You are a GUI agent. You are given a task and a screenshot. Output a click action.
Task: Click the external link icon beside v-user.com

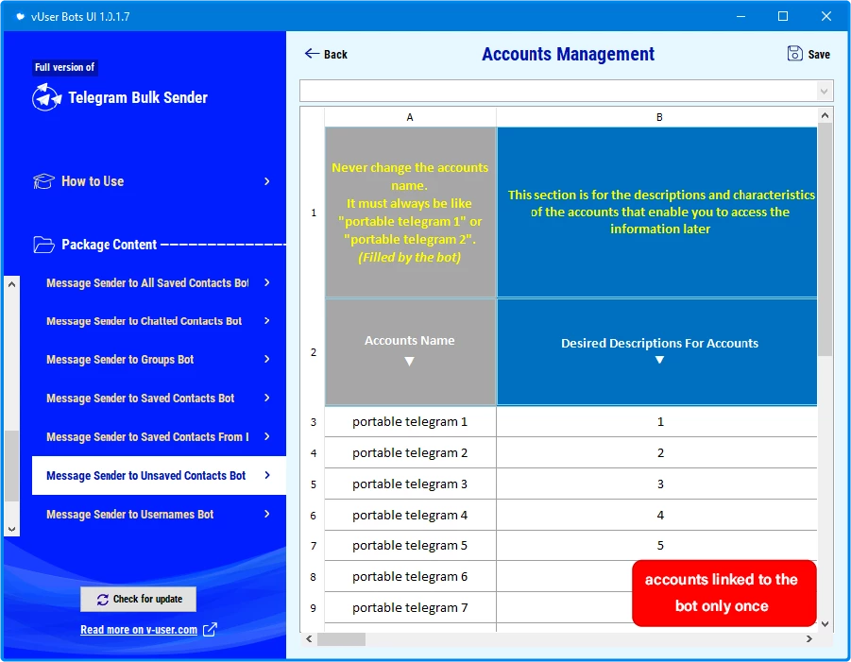click(210, 630)
